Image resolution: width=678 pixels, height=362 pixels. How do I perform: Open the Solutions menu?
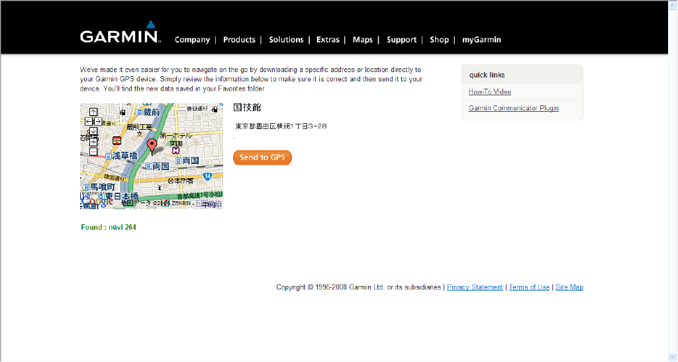[x=286, y=40]
